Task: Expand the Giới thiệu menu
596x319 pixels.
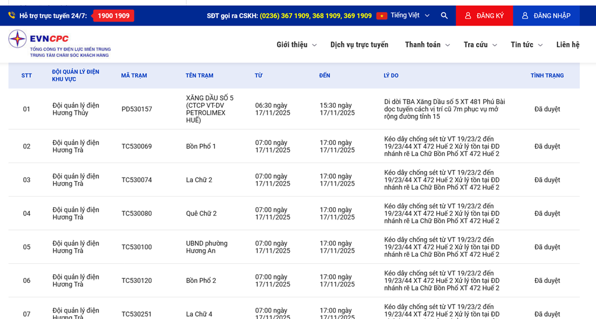Action: coord(296,45)
